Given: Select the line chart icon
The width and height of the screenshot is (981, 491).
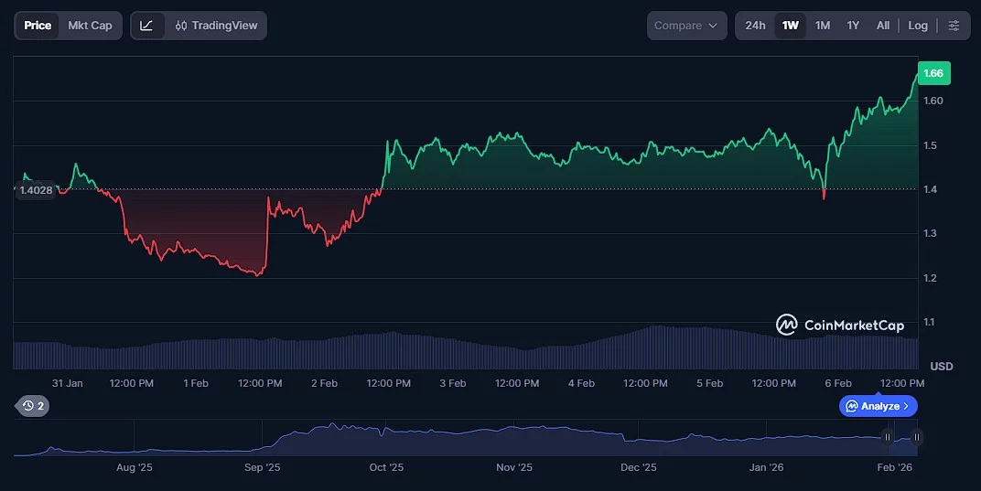Looking at the screenshot, I should (x=146, y=26).
